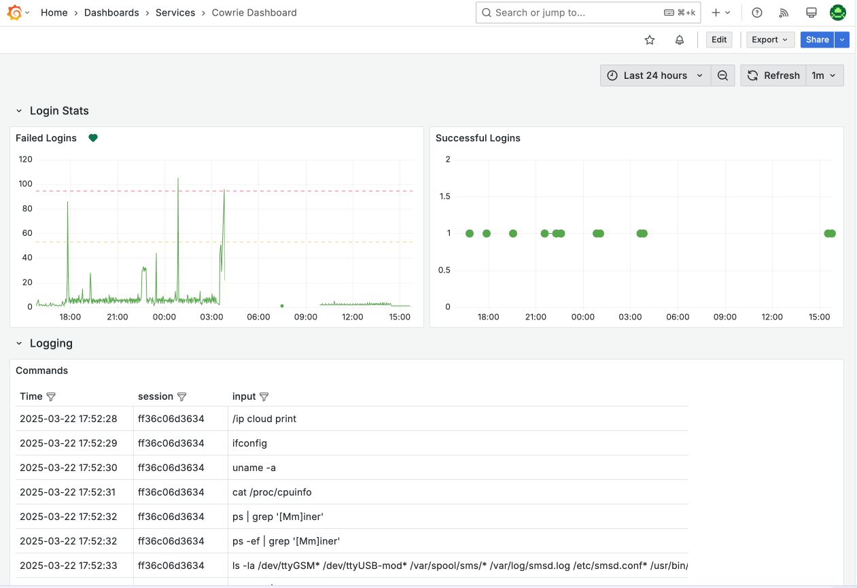Go to Services breadcrumb
The height and width of the screenshot is (588, 857).
pos(175,13)
